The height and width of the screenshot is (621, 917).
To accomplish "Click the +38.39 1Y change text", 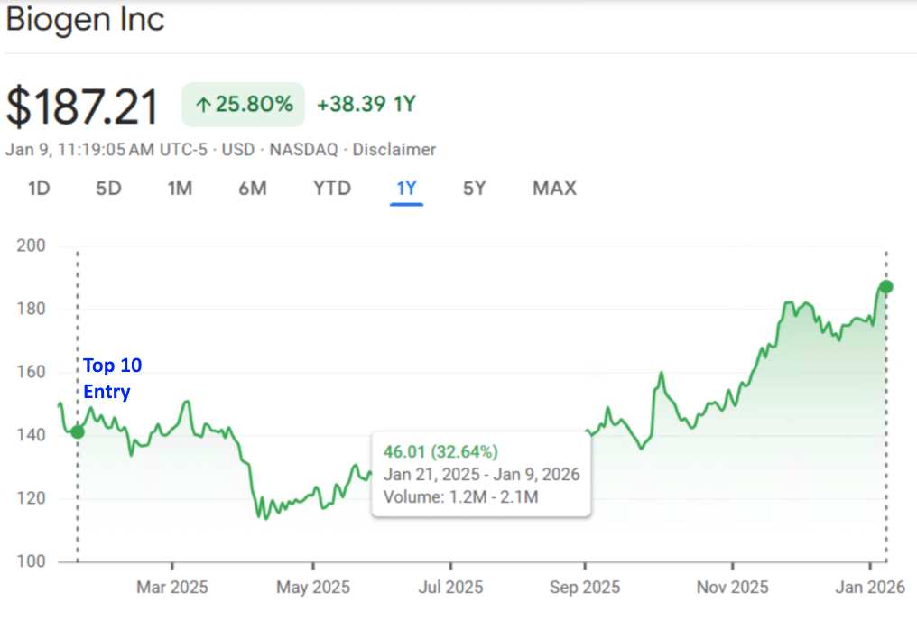I will point(366,105).
